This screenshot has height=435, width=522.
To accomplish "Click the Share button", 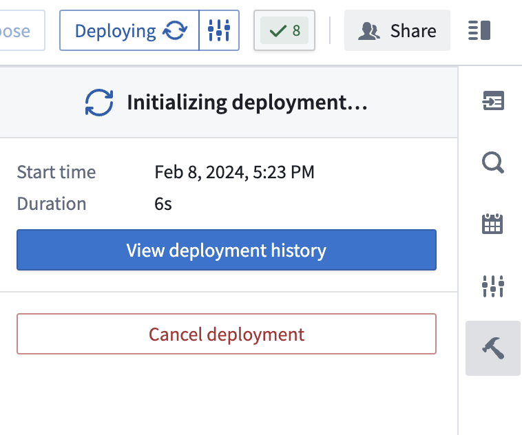I will tap(397, 30).
